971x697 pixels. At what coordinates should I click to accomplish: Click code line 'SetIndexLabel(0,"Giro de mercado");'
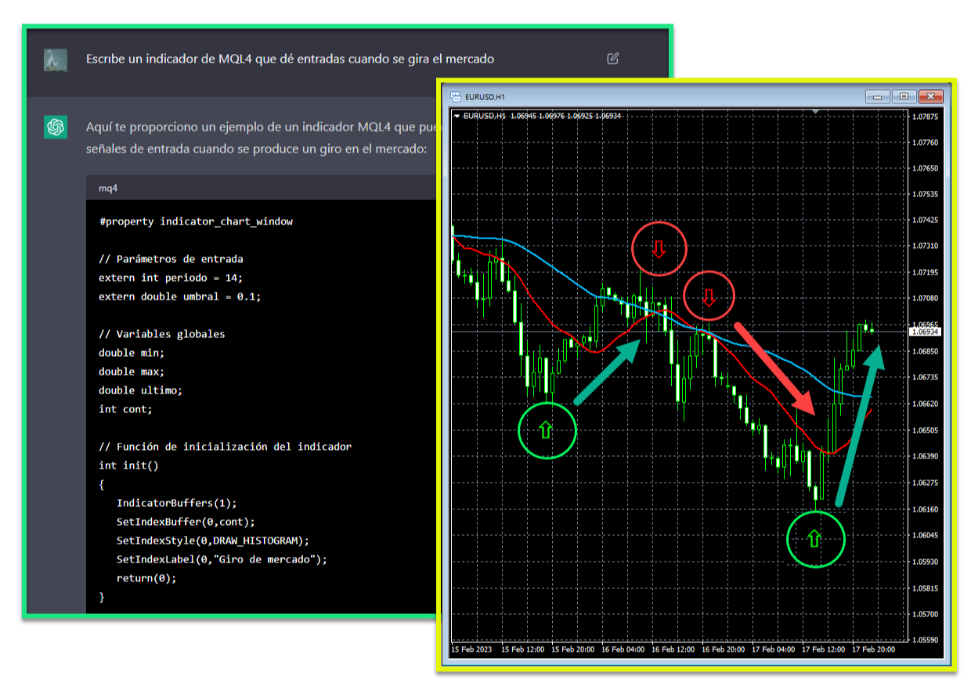(x=222, y=559)
